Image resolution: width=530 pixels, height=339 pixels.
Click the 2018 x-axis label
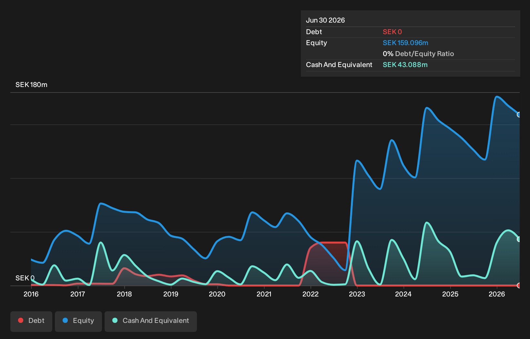tap(124, 294)
